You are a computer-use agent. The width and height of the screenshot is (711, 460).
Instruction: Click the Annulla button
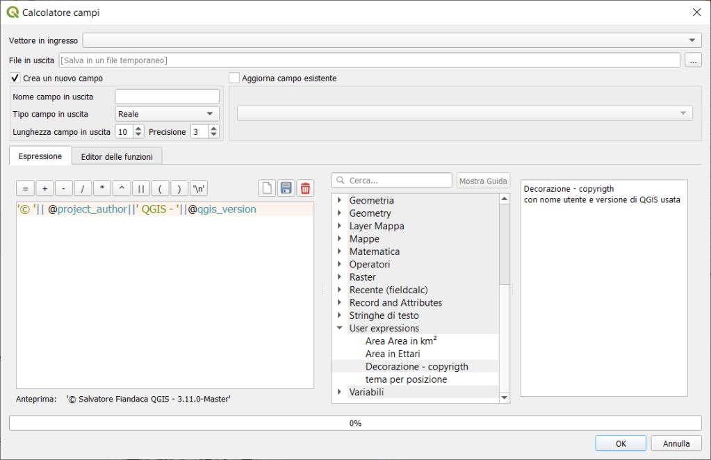coord(676,443)
